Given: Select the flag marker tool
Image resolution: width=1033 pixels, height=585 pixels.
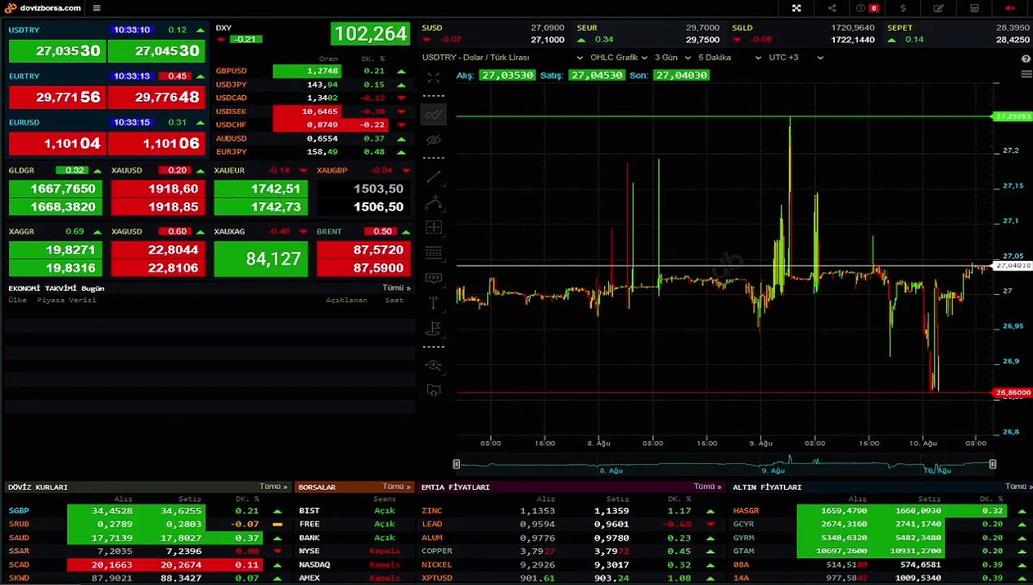Looking at the screenshot, I should pos(434,328).
